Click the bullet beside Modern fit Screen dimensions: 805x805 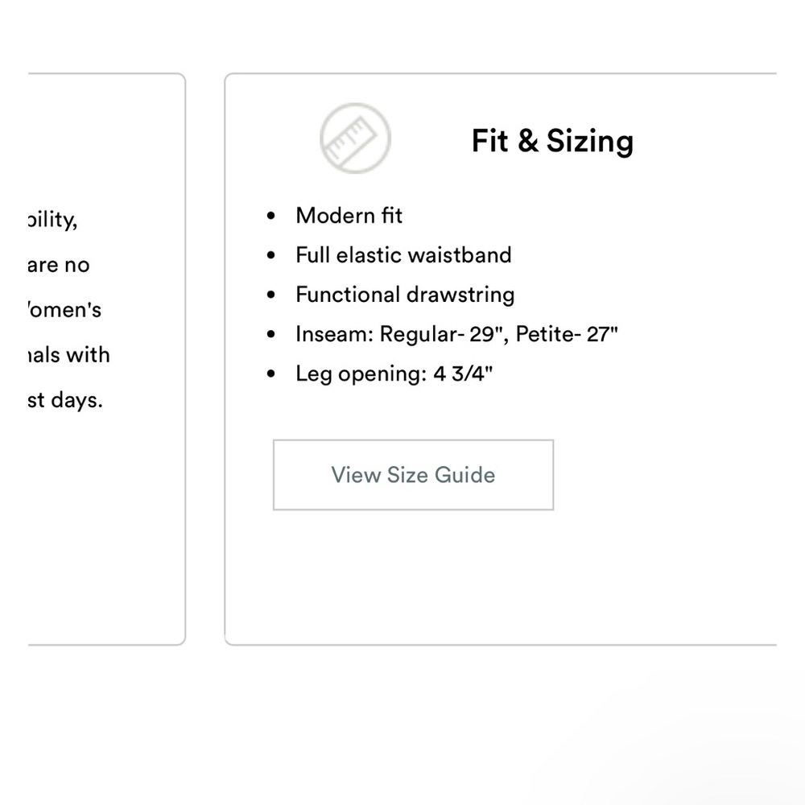271,216
